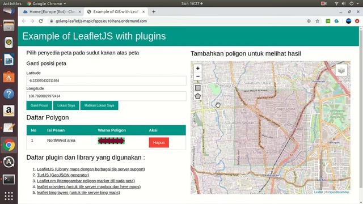Zoom out on the Leaflet map
The height and width of the screenshot is (204, 363).
click(198, 76)
